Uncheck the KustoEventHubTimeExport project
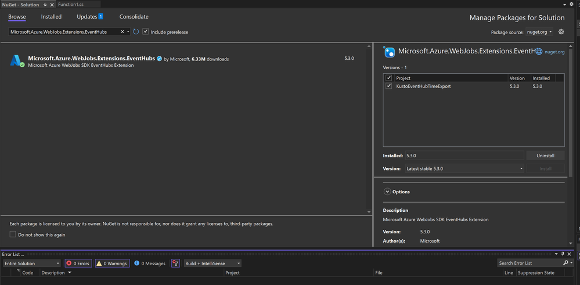 tap(389, 86)
